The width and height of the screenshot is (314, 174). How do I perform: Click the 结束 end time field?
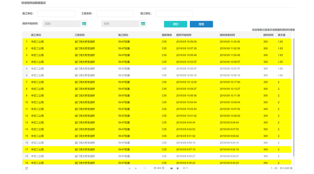point(120,24)
